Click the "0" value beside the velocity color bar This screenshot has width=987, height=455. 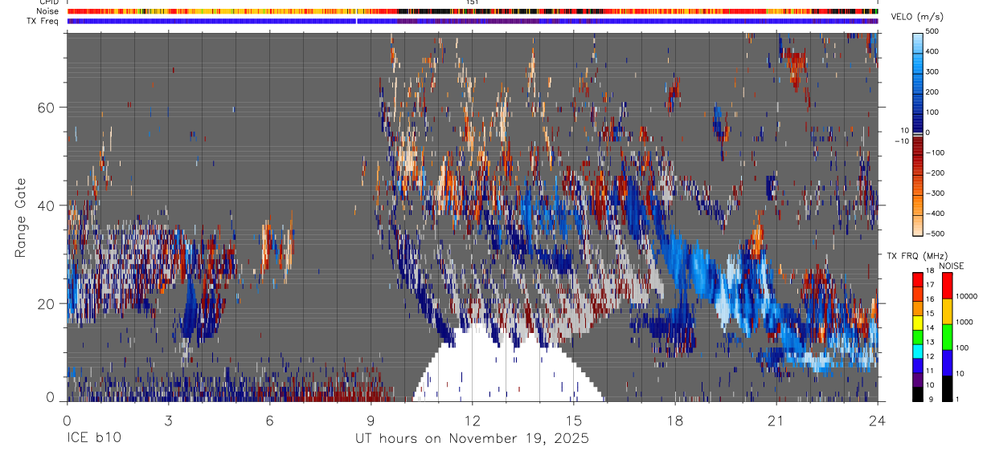tap(928, 132)
